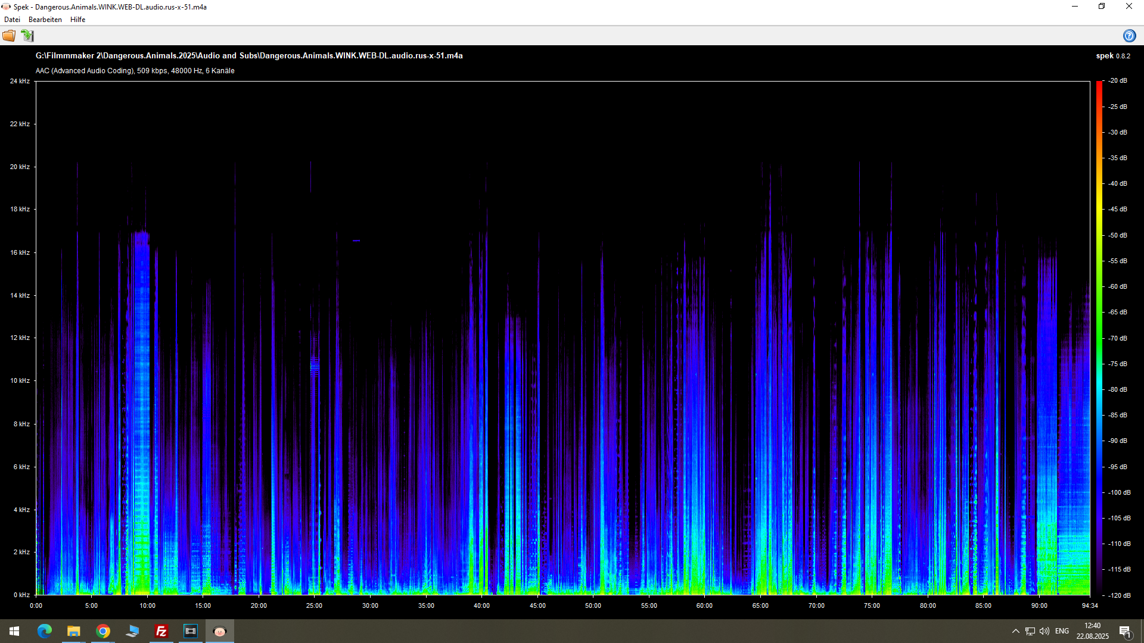This screenshot has height=643, width=1144.
Task: Expand hidden system tray icons
Action: coord(1015,631)
